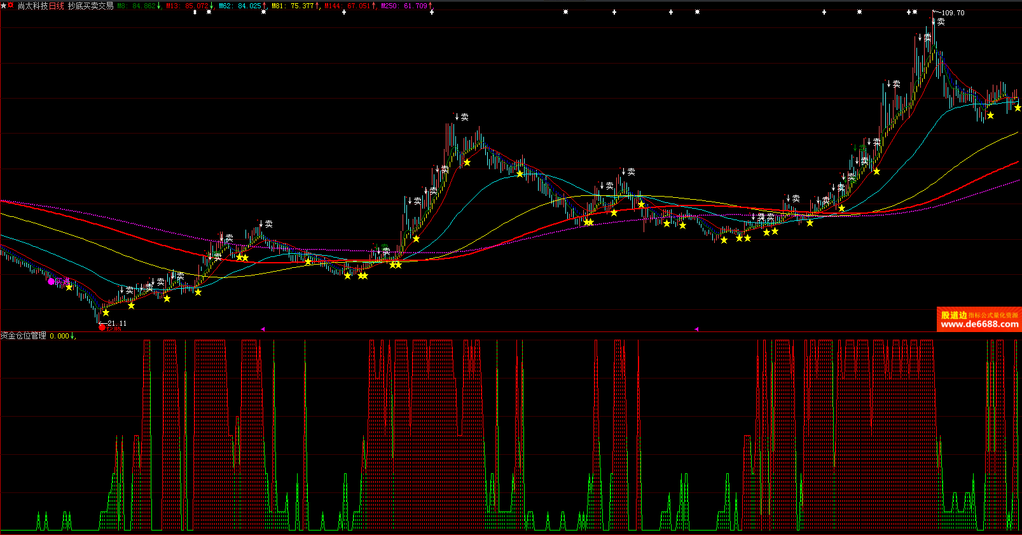Click the M144 red moving average label

point(347,6)
